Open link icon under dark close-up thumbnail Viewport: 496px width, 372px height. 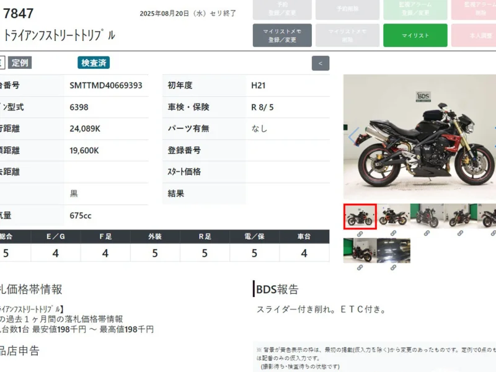[x=393, y=268]
